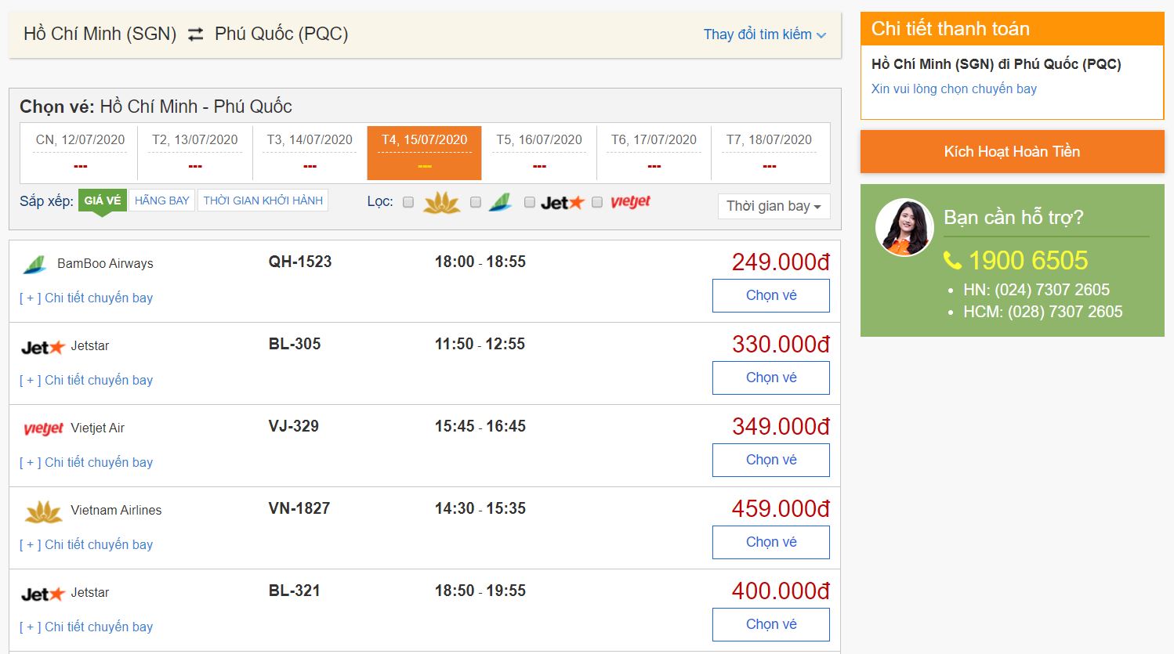Click Vietnam Airlines logo in VN-1827 row
This screenshot has height=654, width=1174.
click(43, 511)
